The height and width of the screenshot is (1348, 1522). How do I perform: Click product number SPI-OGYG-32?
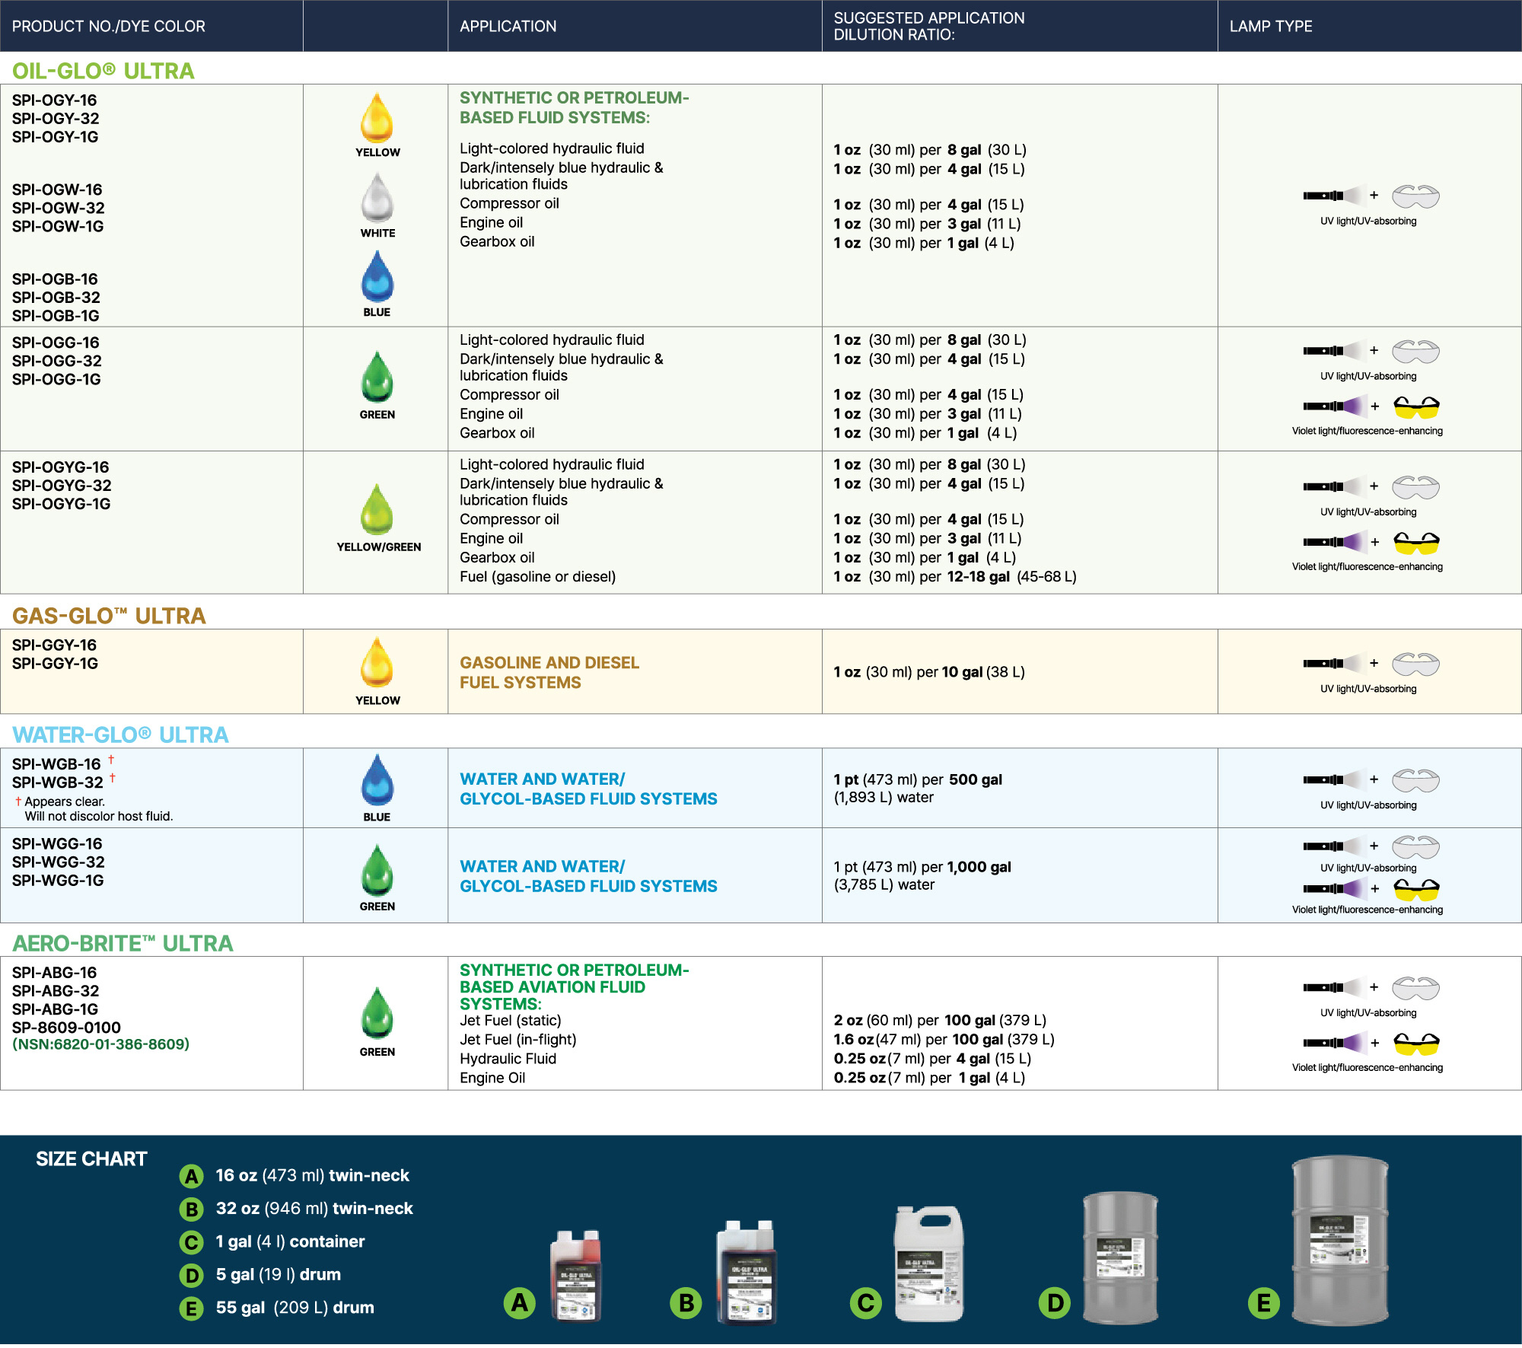[x=62, y=486]
